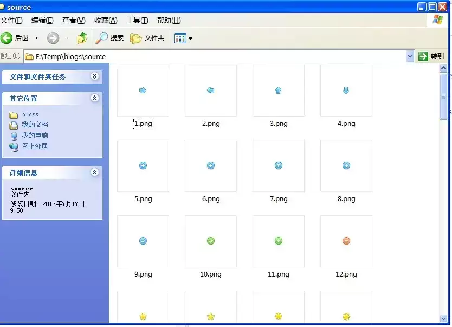Open the 文件(F) menu
Image resolution: width=452 pixels, height=327 pixels.
(x=11, y=20)
